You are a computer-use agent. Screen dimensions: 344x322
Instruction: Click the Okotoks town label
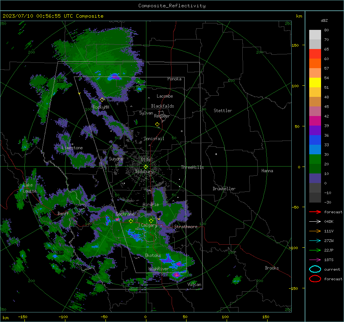pos(153,255)
